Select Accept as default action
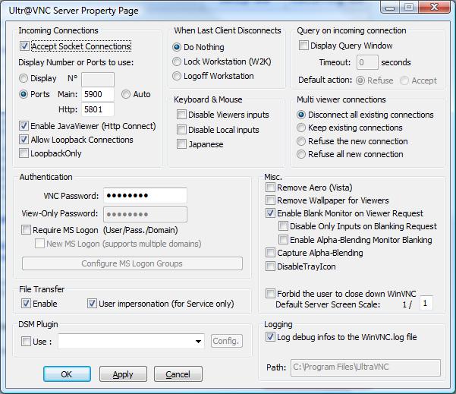 pyautogui.click(x=404, y=80)
